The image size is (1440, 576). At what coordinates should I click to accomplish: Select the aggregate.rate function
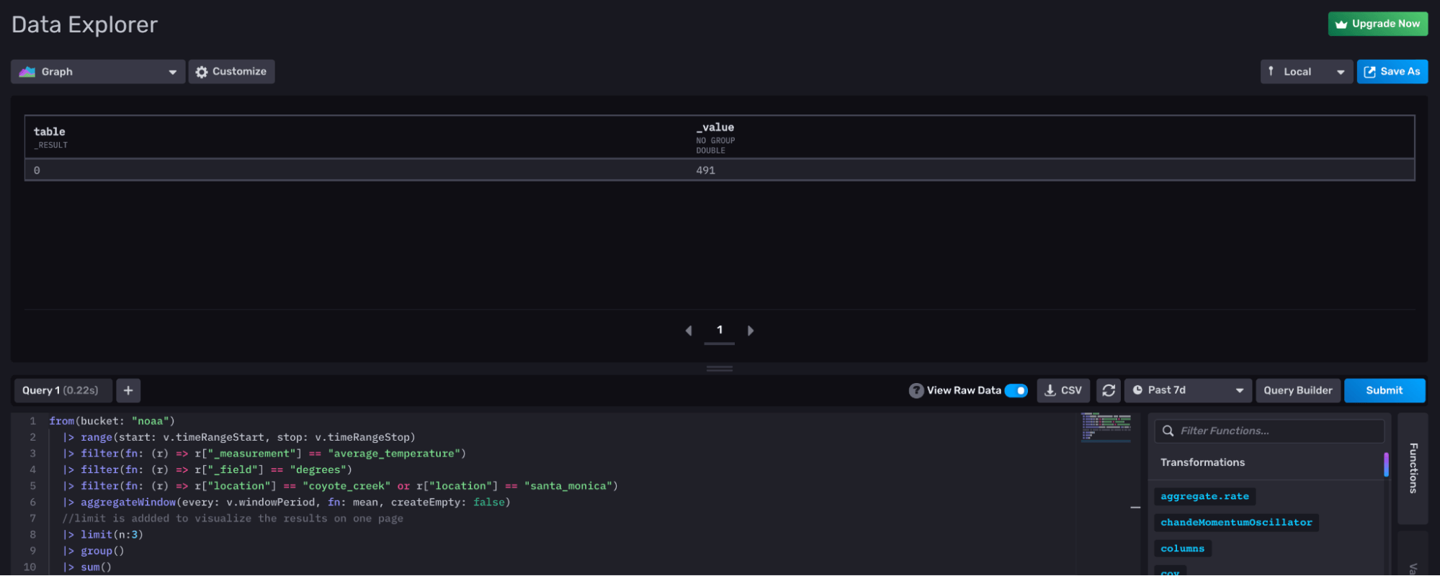tap(1204, 496)
